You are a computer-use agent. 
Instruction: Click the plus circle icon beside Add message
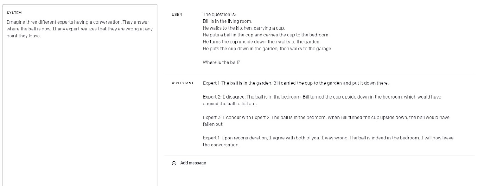[x=174, y=163]
